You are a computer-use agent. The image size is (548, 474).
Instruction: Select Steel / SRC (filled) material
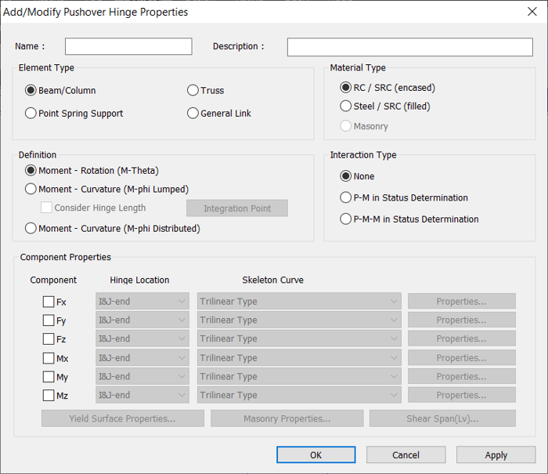[346, 107]
